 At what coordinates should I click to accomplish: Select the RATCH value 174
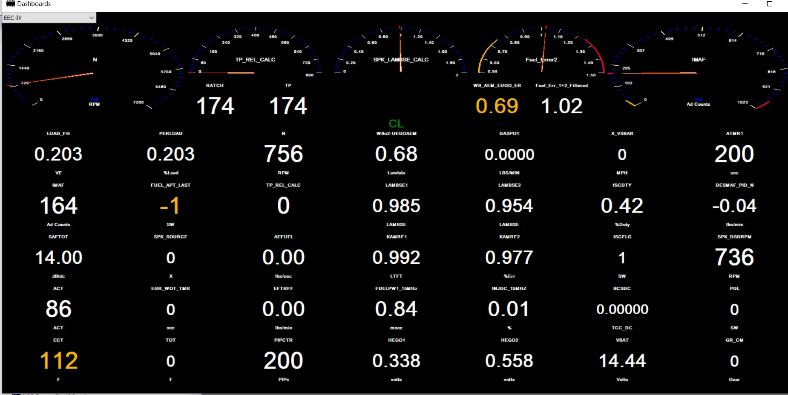point(215,106)
